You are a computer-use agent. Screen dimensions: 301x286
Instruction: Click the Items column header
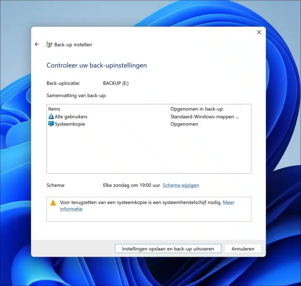coord(108,109)
